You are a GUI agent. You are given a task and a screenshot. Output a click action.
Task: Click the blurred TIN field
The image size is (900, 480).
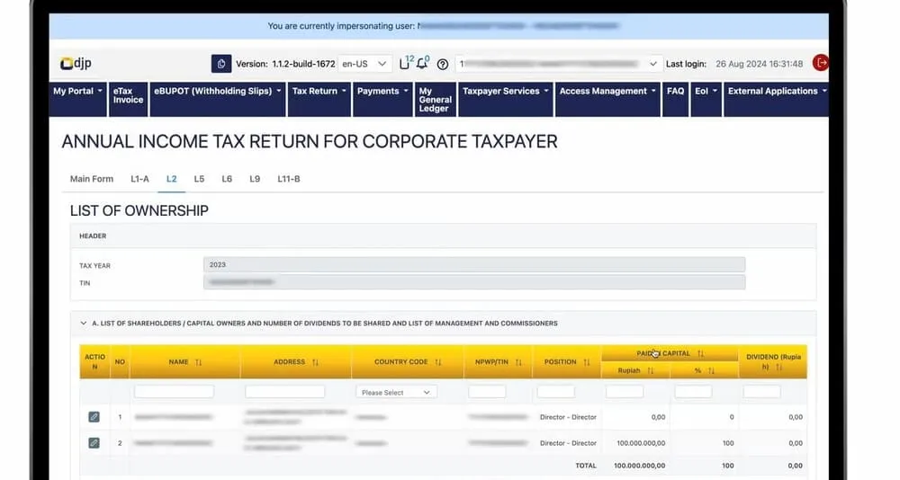click(x=474, y=282)
